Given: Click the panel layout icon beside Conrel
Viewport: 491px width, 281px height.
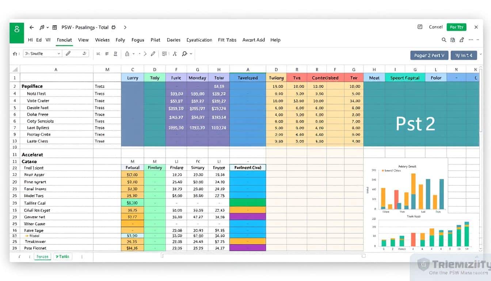Looking at the screenshot, I should [420, 27].
